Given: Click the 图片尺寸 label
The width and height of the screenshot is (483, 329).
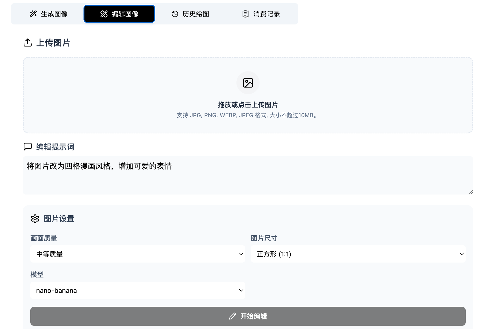Looking at the screenshot, I should (264, 238).
